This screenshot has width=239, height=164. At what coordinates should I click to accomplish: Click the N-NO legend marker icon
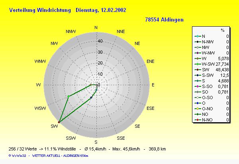point(198,119)
